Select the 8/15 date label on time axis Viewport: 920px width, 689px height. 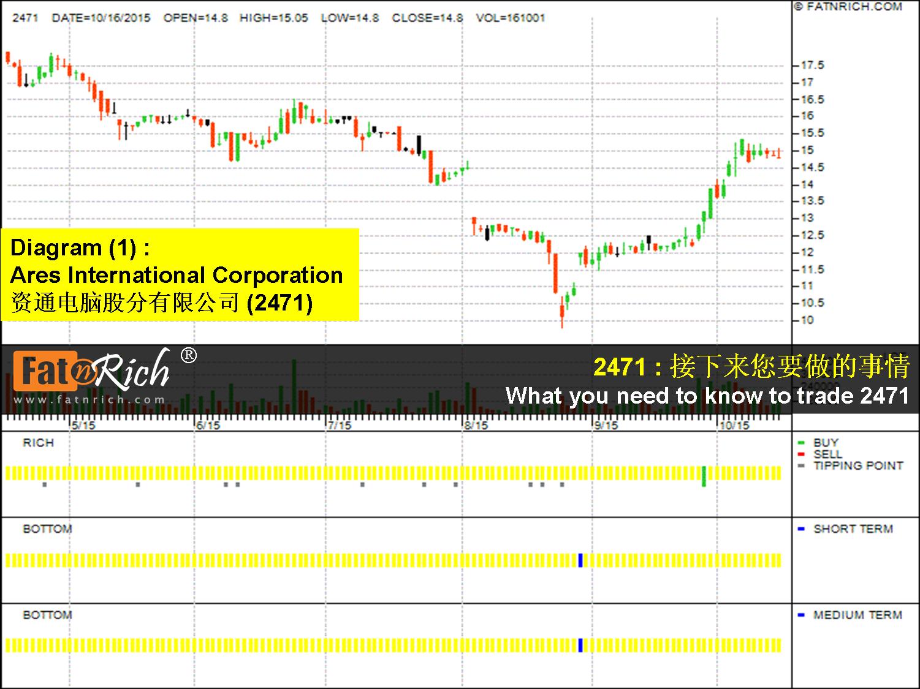(x=476, y=425)
